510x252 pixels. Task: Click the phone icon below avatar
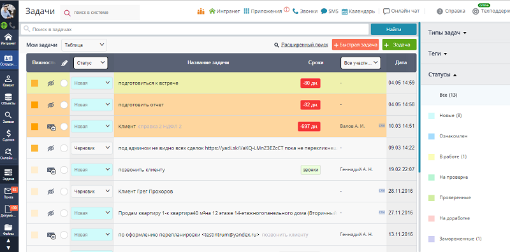pos(12,25)
